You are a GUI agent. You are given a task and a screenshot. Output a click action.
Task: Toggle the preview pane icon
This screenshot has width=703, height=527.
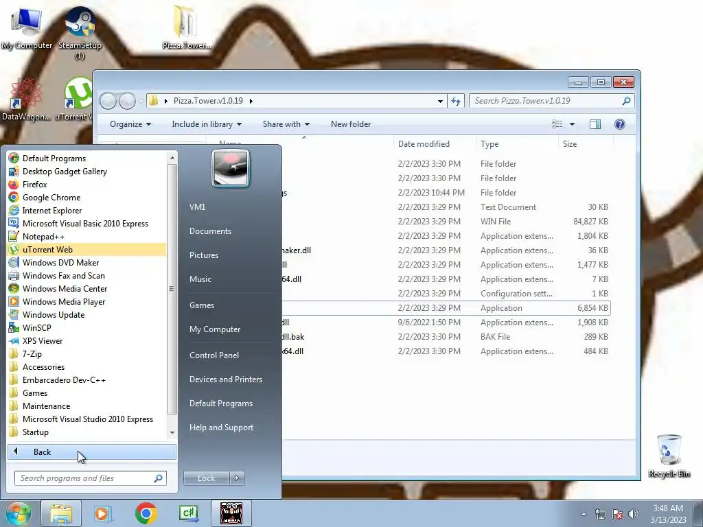pos(595,124)
